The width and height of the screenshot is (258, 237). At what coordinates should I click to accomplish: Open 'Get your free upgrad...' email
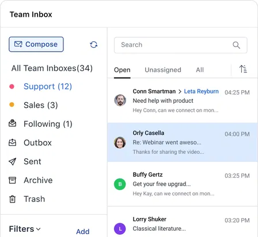point(162,184)
